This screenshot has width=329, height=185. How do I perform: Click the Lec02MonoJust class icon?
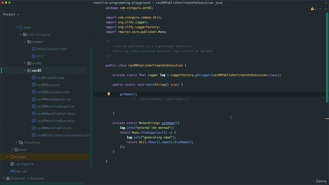point(33,85)
